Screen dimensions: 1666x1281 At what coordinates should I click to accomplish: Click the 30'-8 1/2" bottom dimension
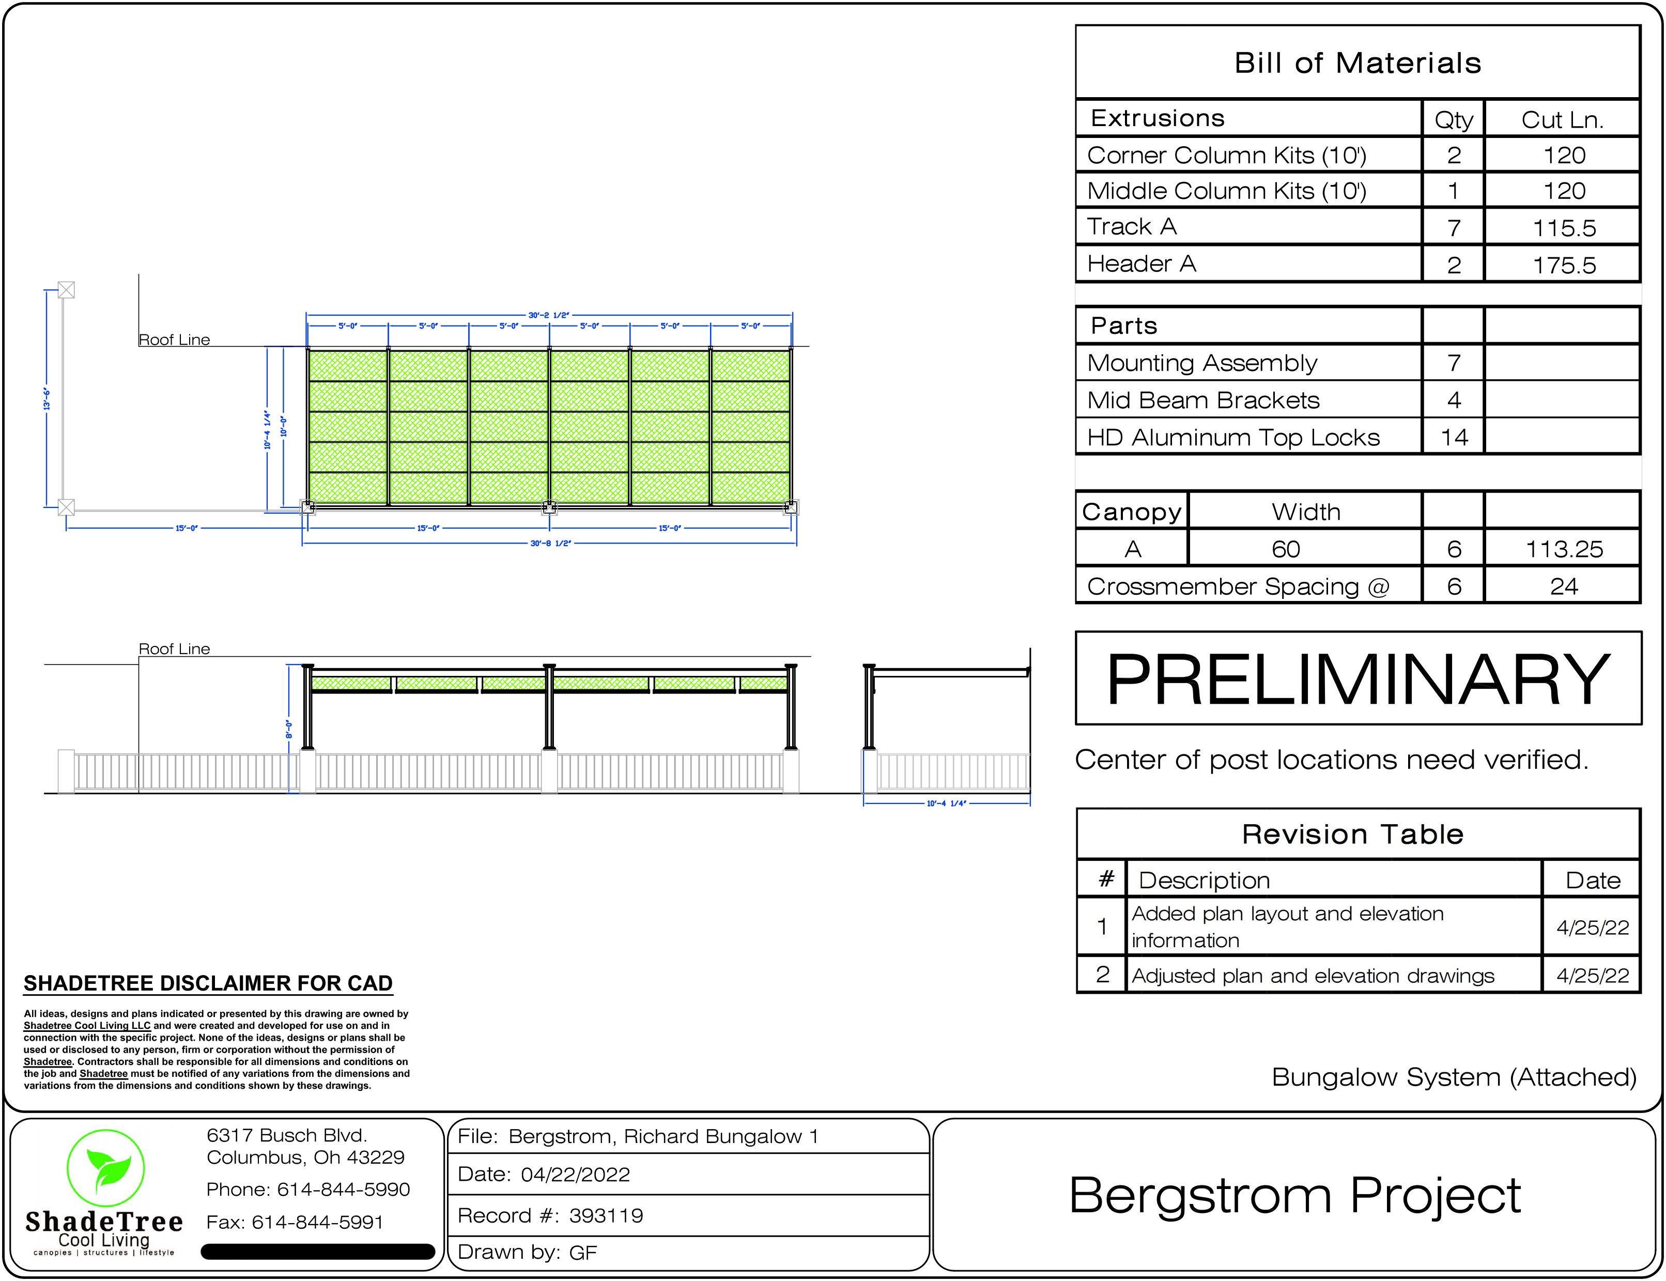(x=550, y=544)
